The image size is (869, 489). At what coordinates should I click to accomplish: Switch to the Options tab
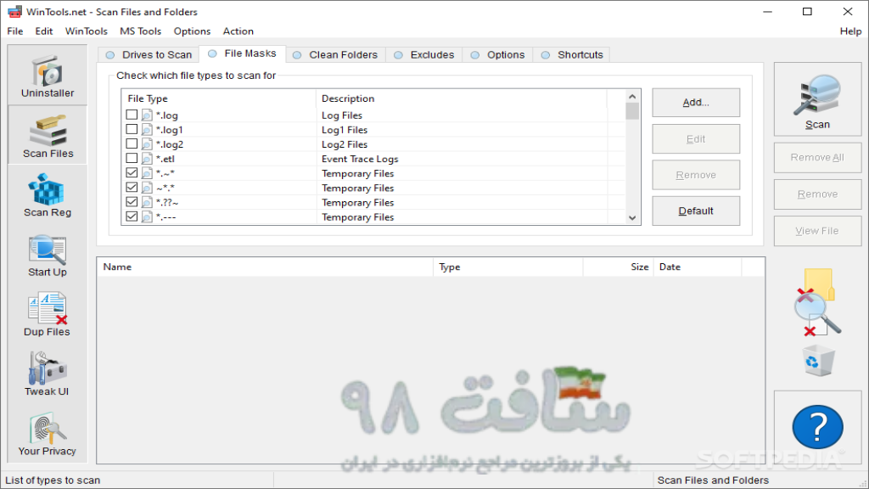tap(497, 54)
